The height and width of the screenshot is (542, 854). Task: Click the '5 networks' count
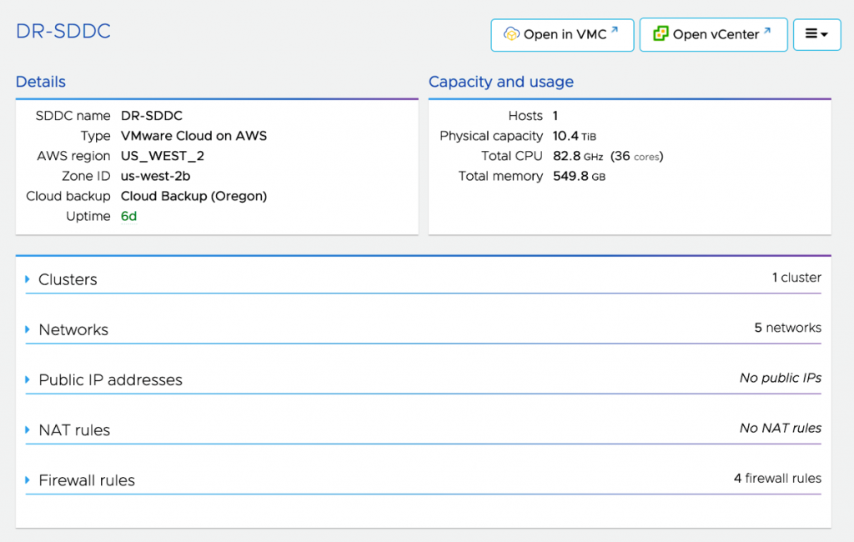pyautogui.click(x=787, y=328)
